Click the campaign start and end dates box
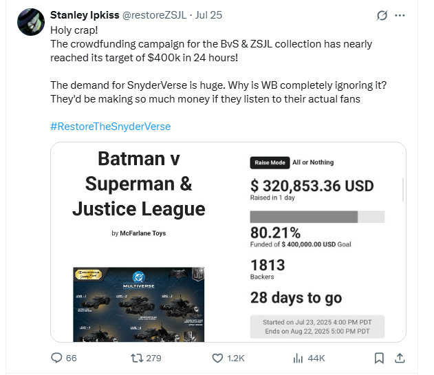The height and width of the screenshot is (375, 434). click(x=316, y=327)
